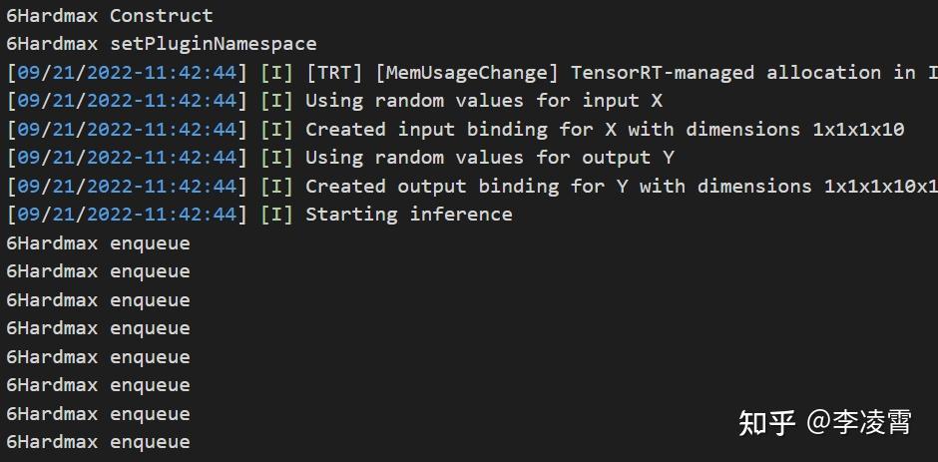Screen dimensions: 938x462
Task: Click the last '6Hardmax enqueue' line
Action: pyautogui.click(x=98, y=442)
